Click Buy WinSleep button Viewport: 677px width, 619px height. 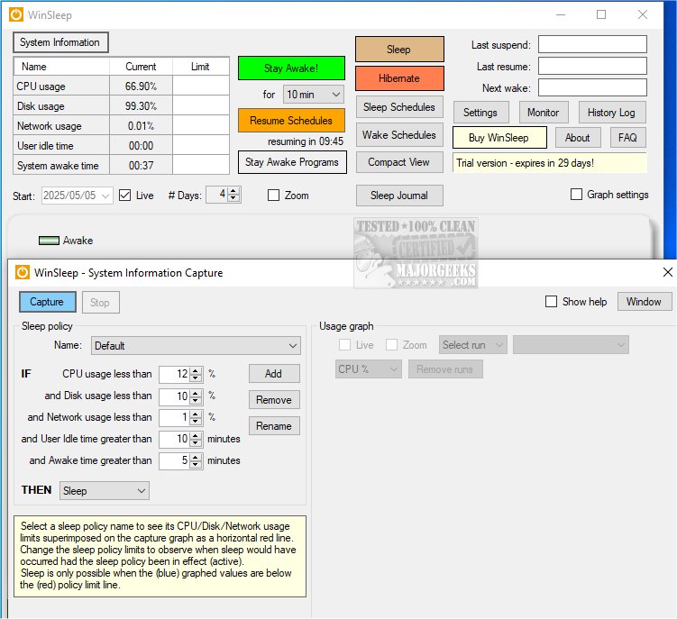tap(499, 138)
